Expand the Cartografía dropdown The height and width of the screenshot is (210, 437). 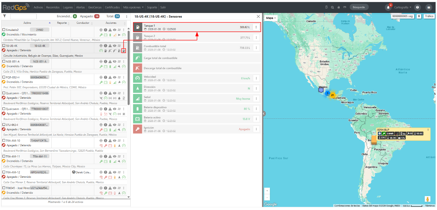[403, 7]
